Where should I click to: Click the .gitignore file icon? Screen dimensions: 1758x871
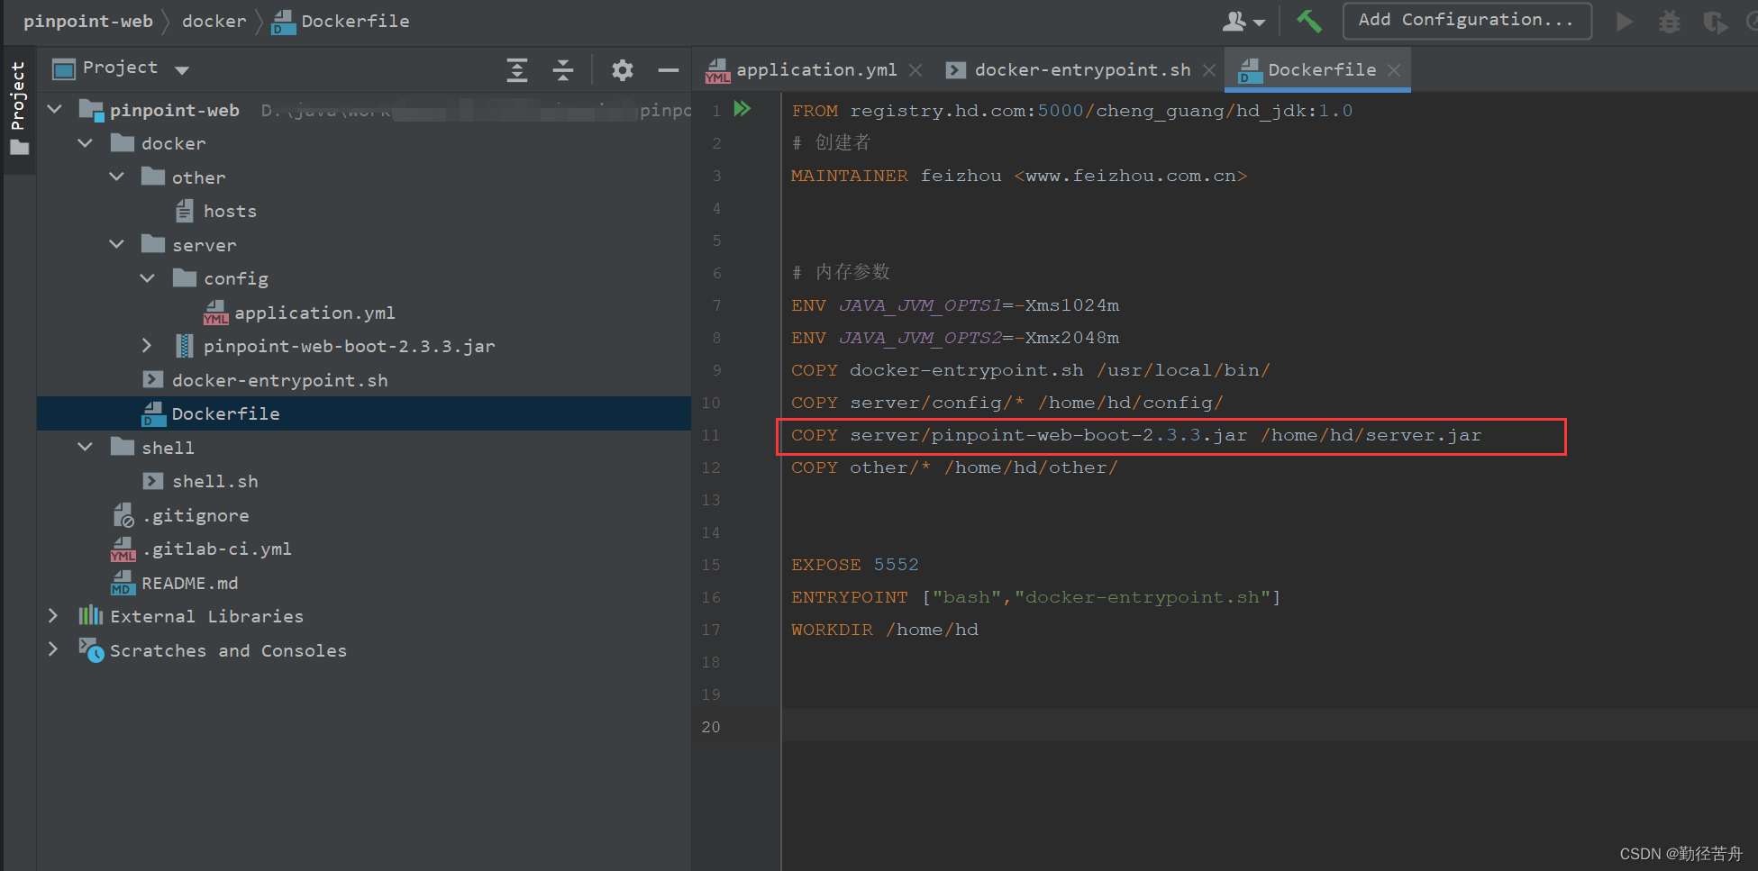123,515
